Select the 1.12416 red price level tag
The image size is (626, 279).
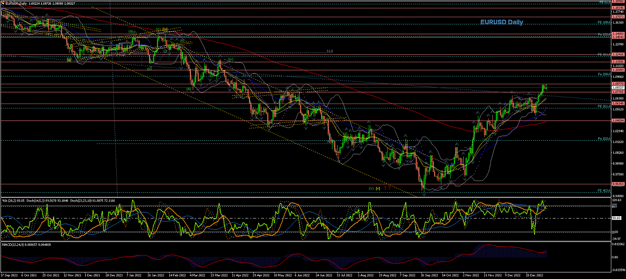click(618, 55)
